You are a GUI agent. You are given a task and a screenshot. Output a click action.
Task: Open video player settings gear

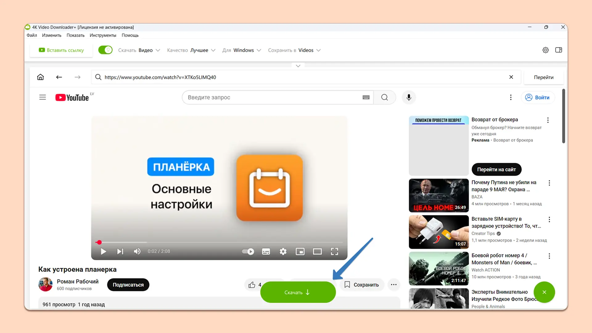(x=283, y=252)
